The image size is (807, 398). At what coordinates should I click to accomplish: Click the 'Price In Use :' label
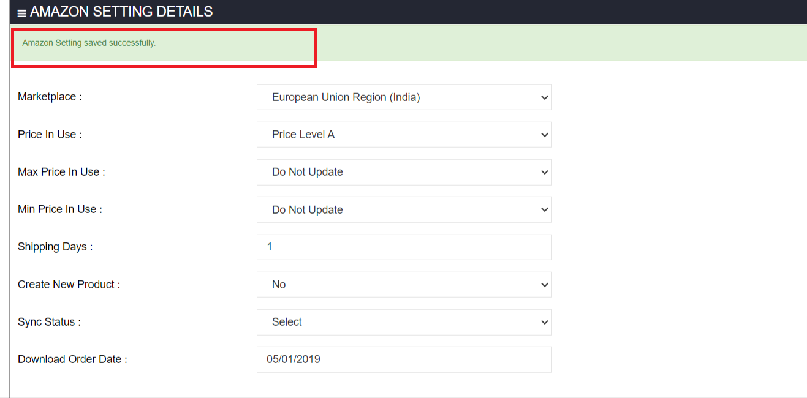tap(50, 135)
